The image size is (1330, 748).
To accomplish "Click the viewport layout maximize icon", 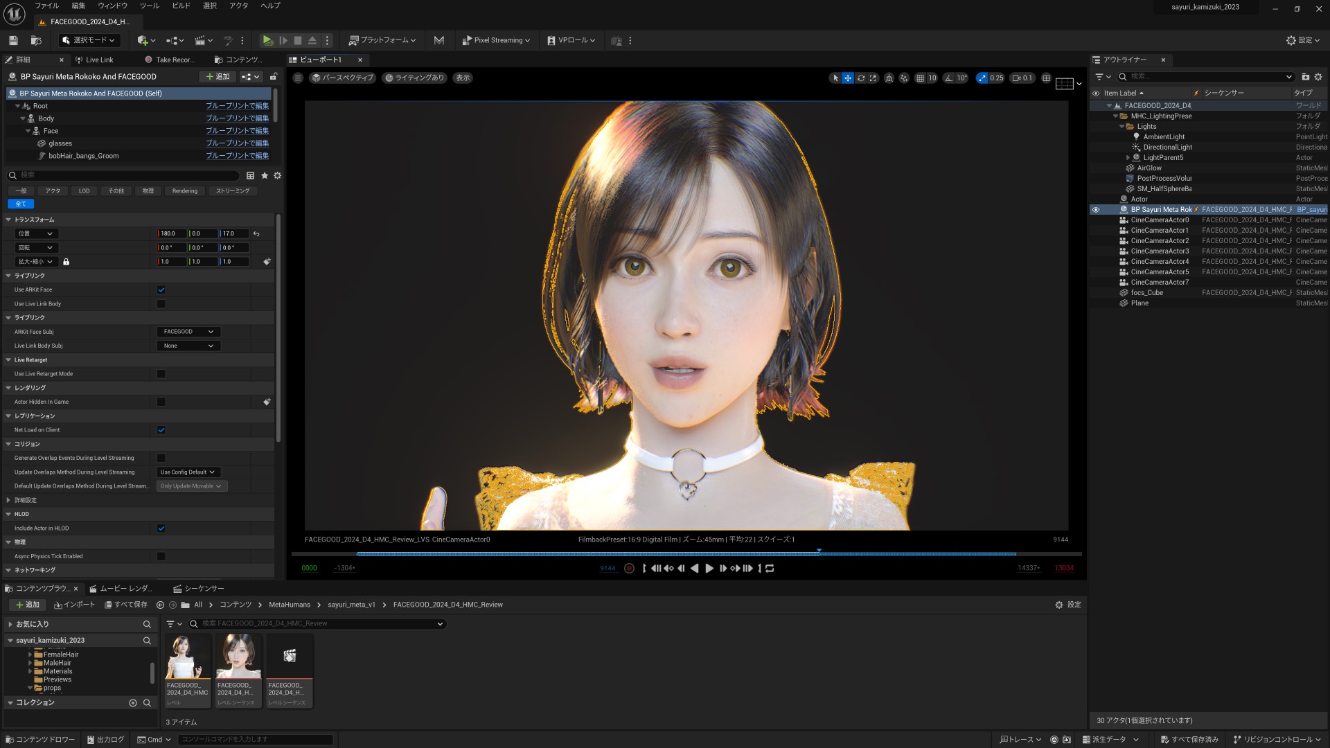I will pos(1047,78).
